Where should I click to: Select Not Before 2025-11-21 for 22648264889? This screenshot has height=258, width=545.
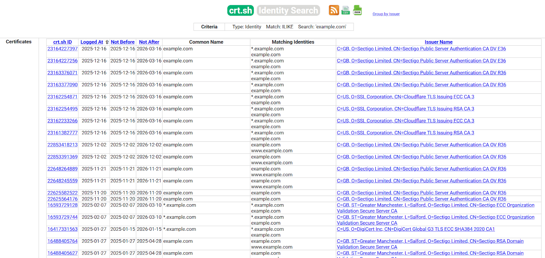coord(123,169)
